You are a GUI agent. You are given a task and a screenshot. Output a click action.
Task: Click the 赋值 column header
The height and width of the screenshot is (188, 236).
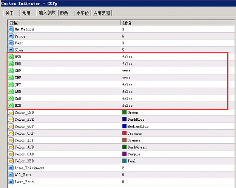pos(177,23)
